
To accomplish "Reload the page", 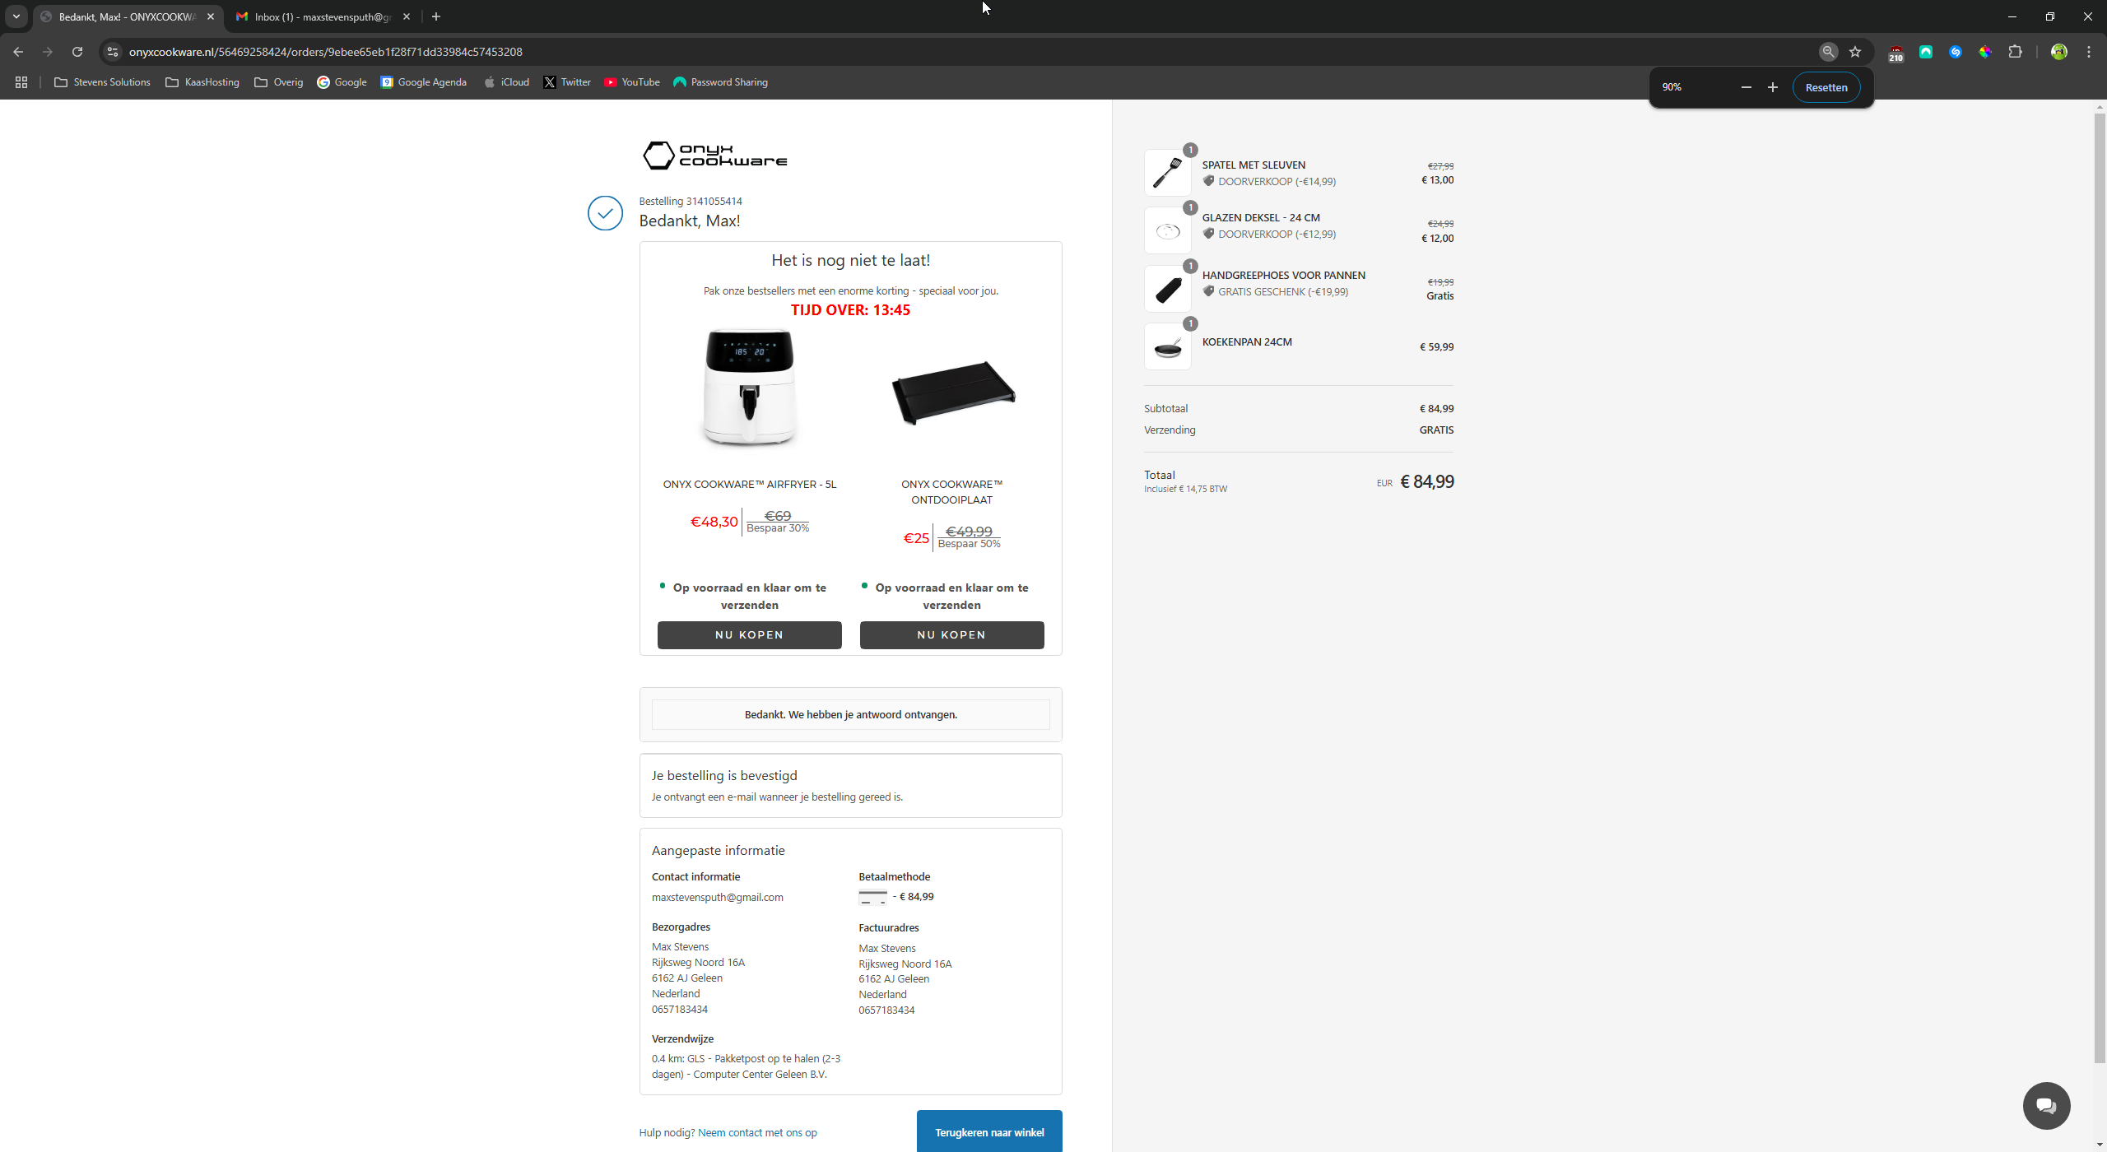I will [77, 52].
